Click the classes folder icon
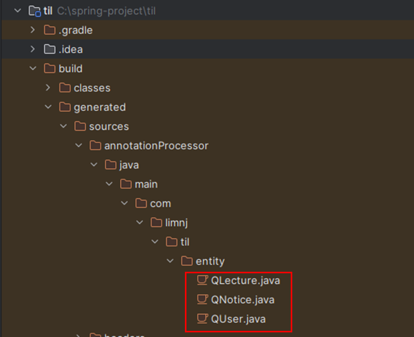Viewport: 414px width, 337px height. pyautogui.click(x=65, y=88)
